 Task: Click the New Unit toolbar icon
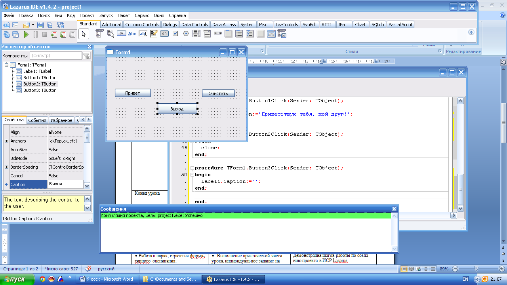point(6,25)
